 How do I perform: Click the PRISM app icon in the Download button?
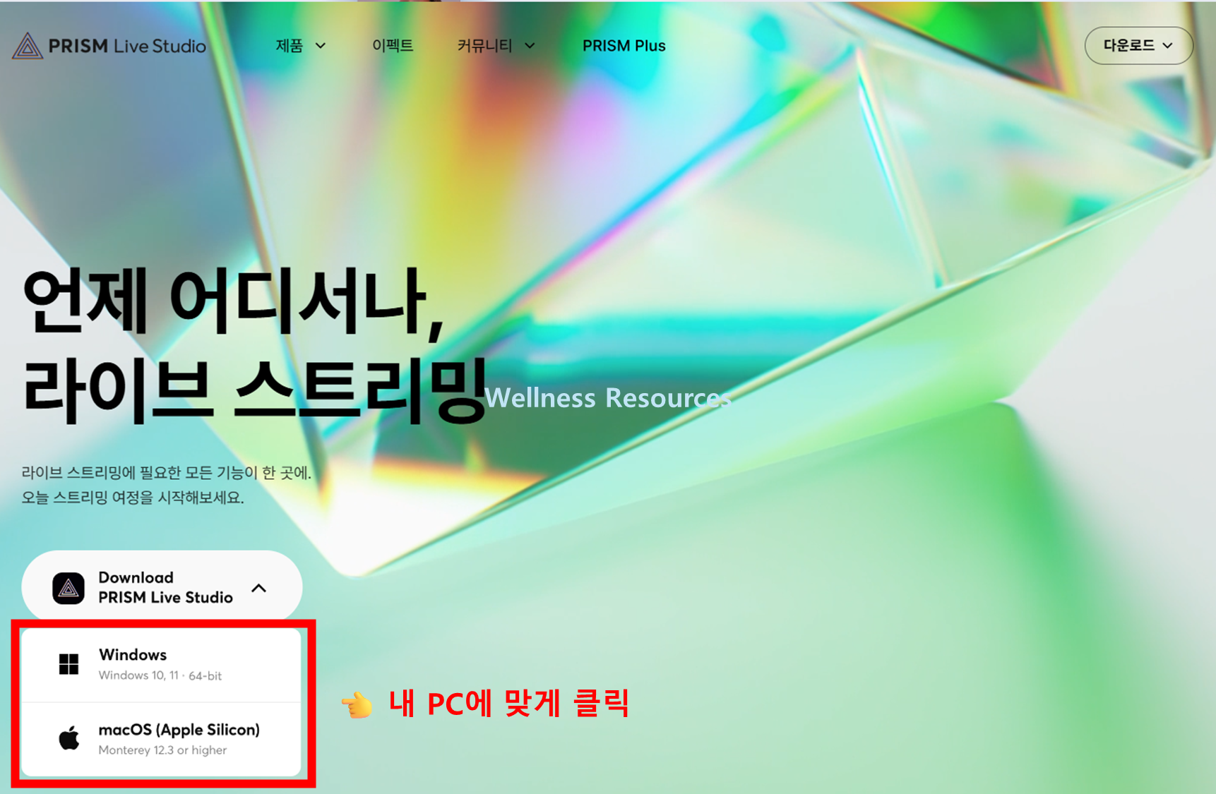[68, 588]
